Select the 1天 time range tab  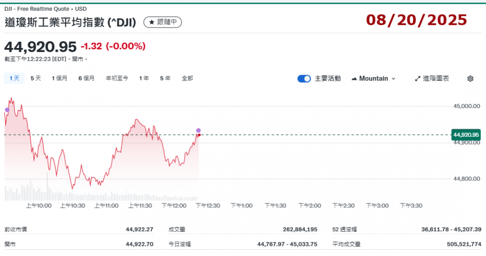click(14, 78)
